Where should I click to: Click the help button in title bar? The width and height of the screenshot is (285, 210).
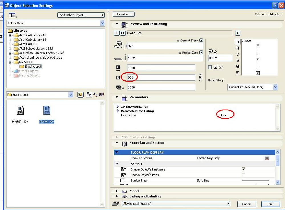(x=275, y=5)
